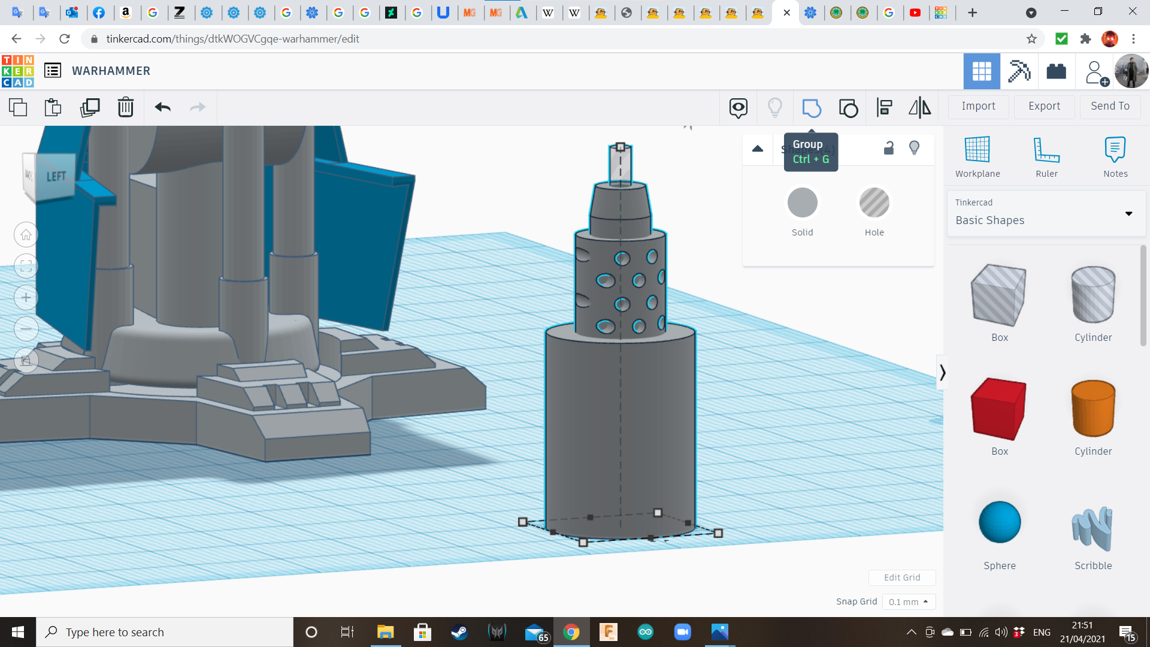1150x647 pixels.
Task: Click the Duplicate and repeat icon
Action: [x=90, y=108]
